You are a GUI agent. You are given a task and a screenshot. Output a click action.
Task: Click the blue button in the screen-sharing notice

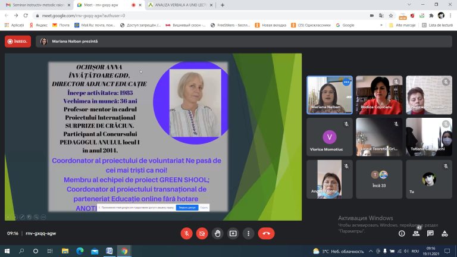187,208
